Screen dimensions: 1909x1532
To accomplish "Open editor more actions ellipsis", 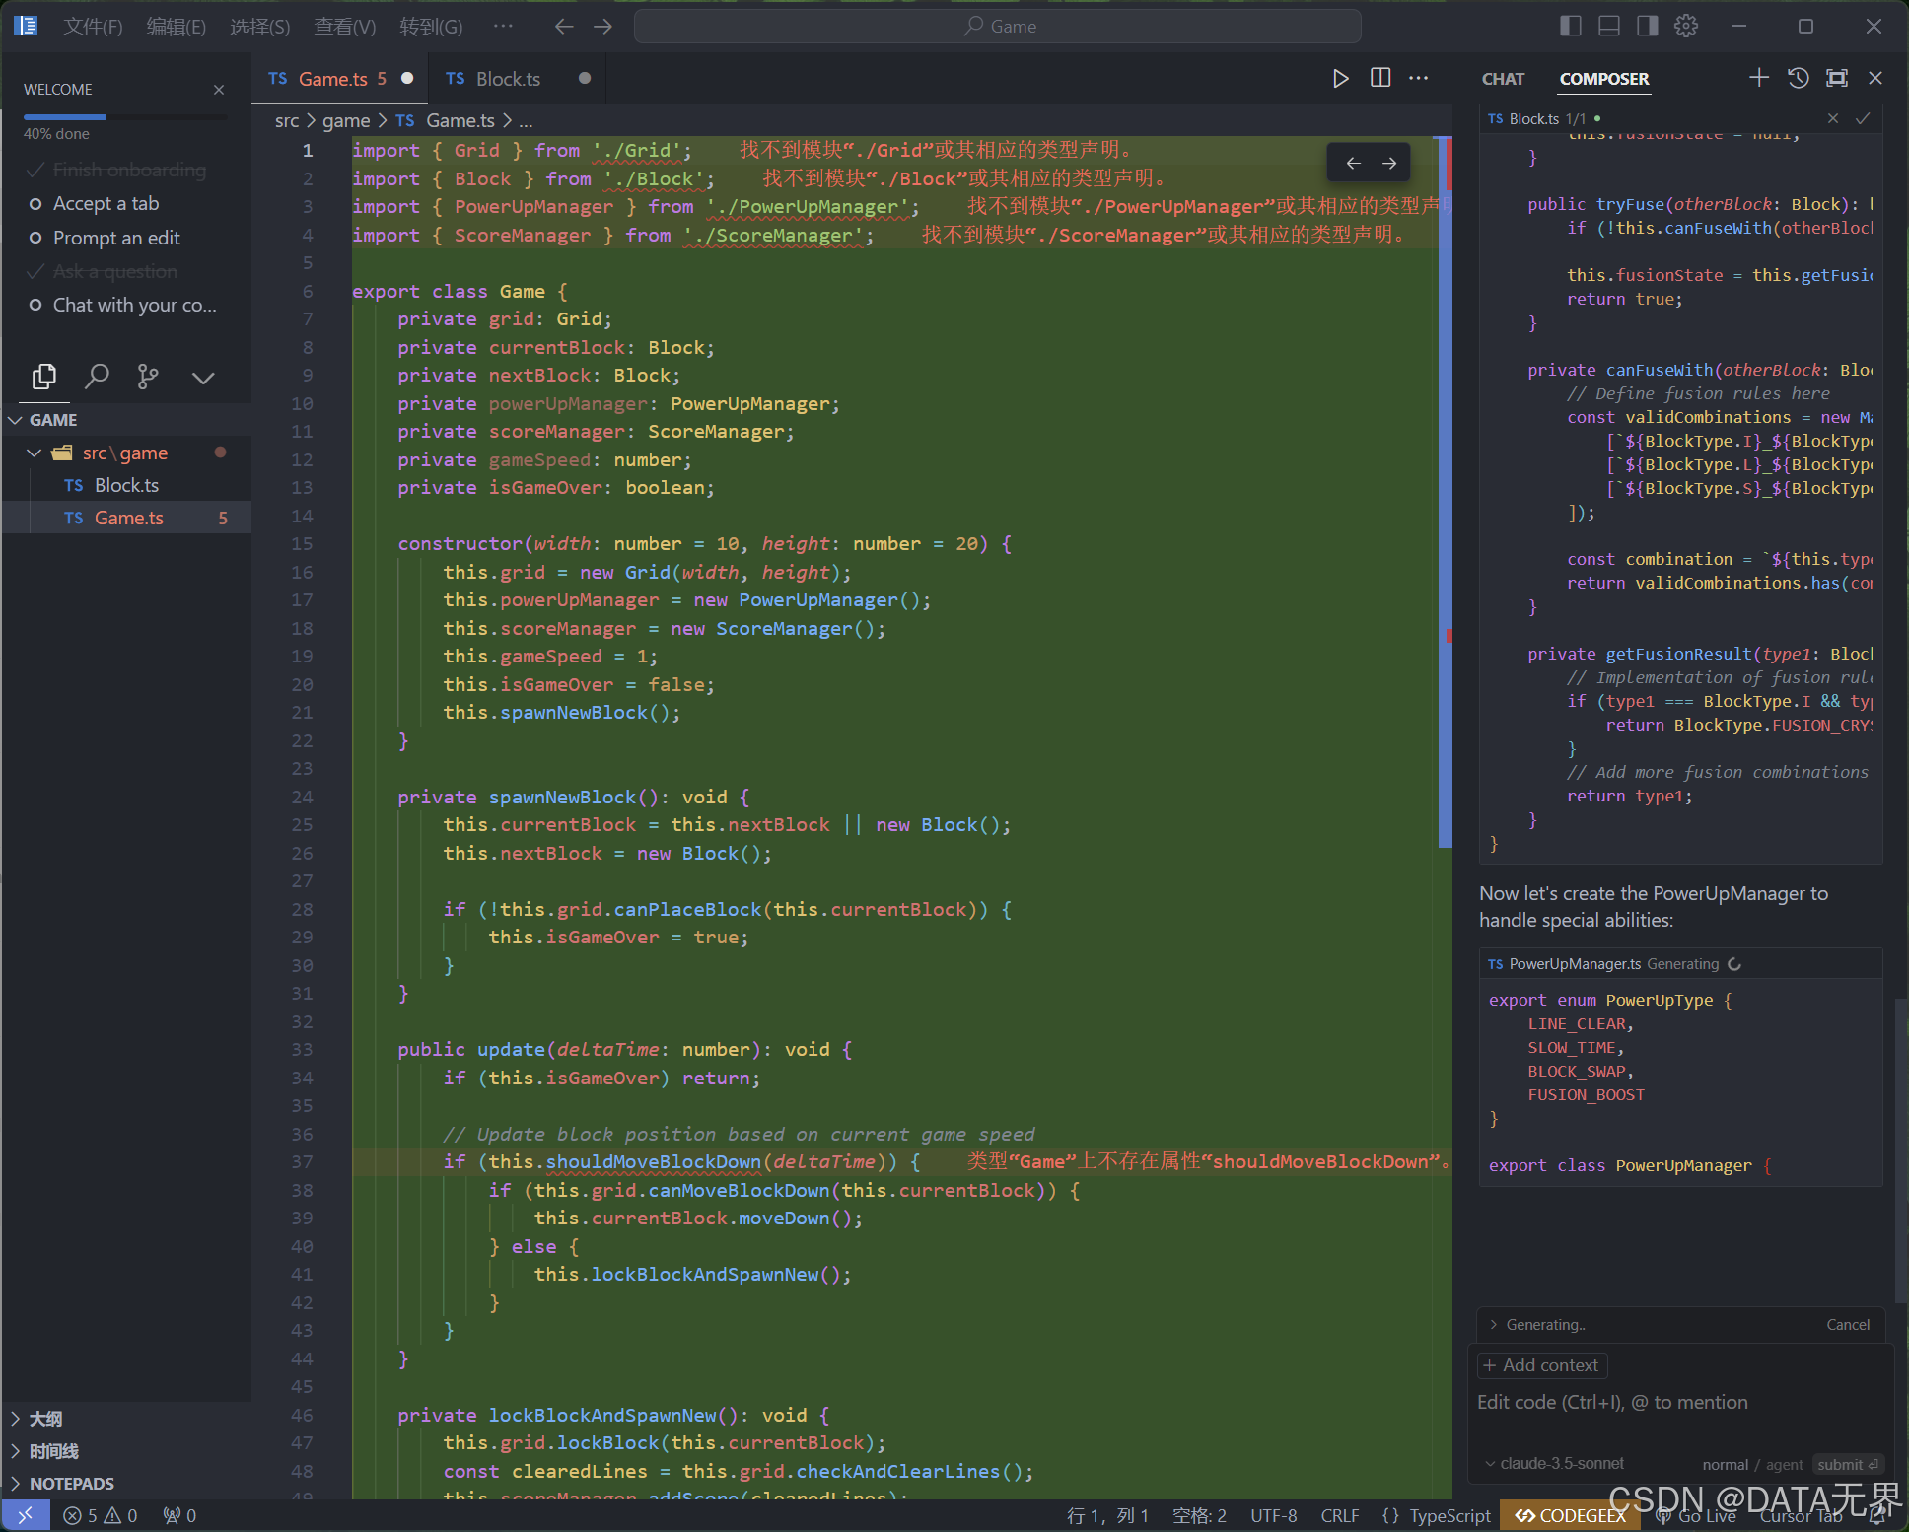I will [1419, 78].
